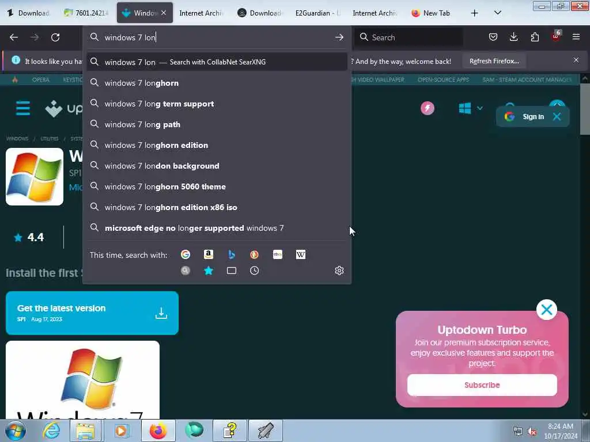Click the Windows 7 logo app thumbnail

pyautogui.click(x=35, y=177)
